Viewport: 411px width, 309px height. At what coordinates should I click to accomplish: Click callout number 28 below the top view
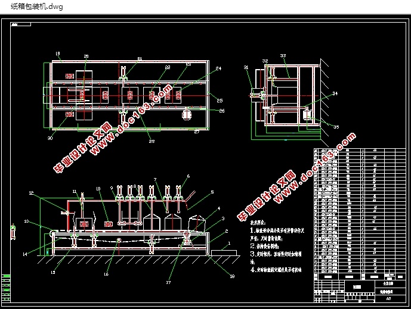pos(152,141)
